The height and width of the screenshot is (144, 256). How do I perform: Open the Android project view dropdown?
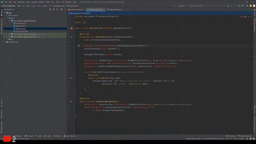pos(10,10)
